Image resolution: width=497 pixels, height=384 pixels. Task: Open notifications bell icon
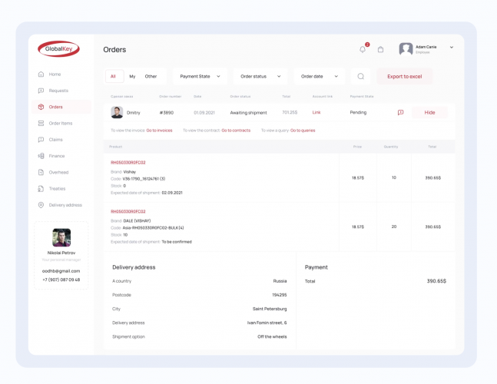[x=363, y=49]
